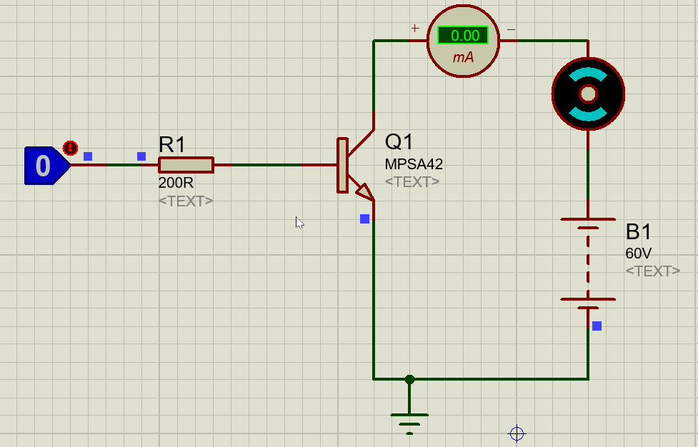
Task: Select the motor component symbol
Action: [587, 93]
